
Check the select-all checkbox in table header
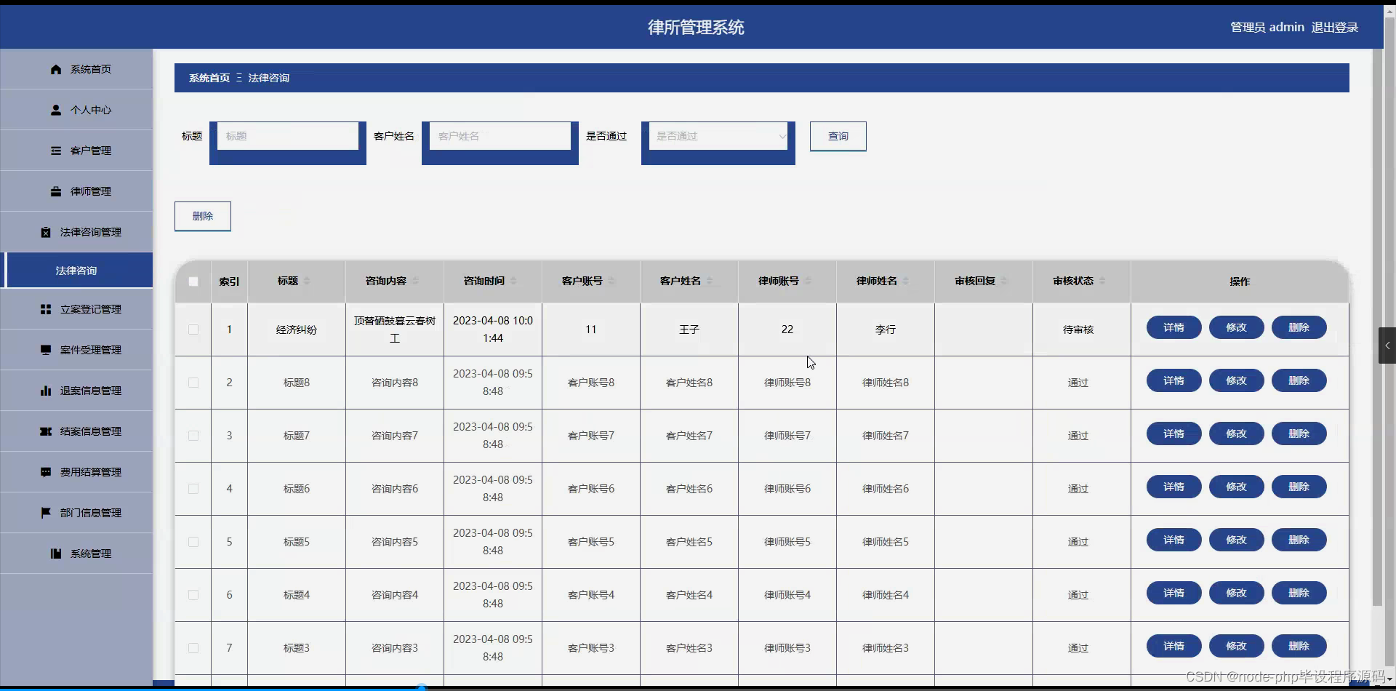193,281
